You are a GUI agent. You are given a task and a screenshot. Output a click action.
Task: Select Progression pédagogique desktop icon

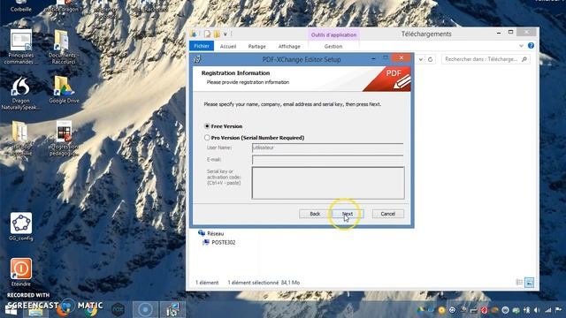pos(64,139)
